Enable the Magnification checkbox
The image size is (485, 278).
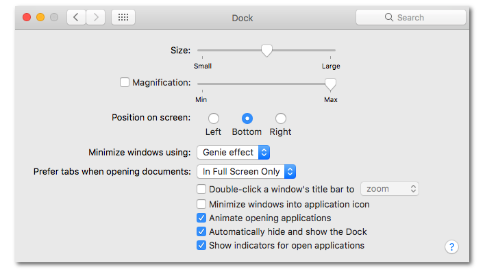[x=125, y=82]
